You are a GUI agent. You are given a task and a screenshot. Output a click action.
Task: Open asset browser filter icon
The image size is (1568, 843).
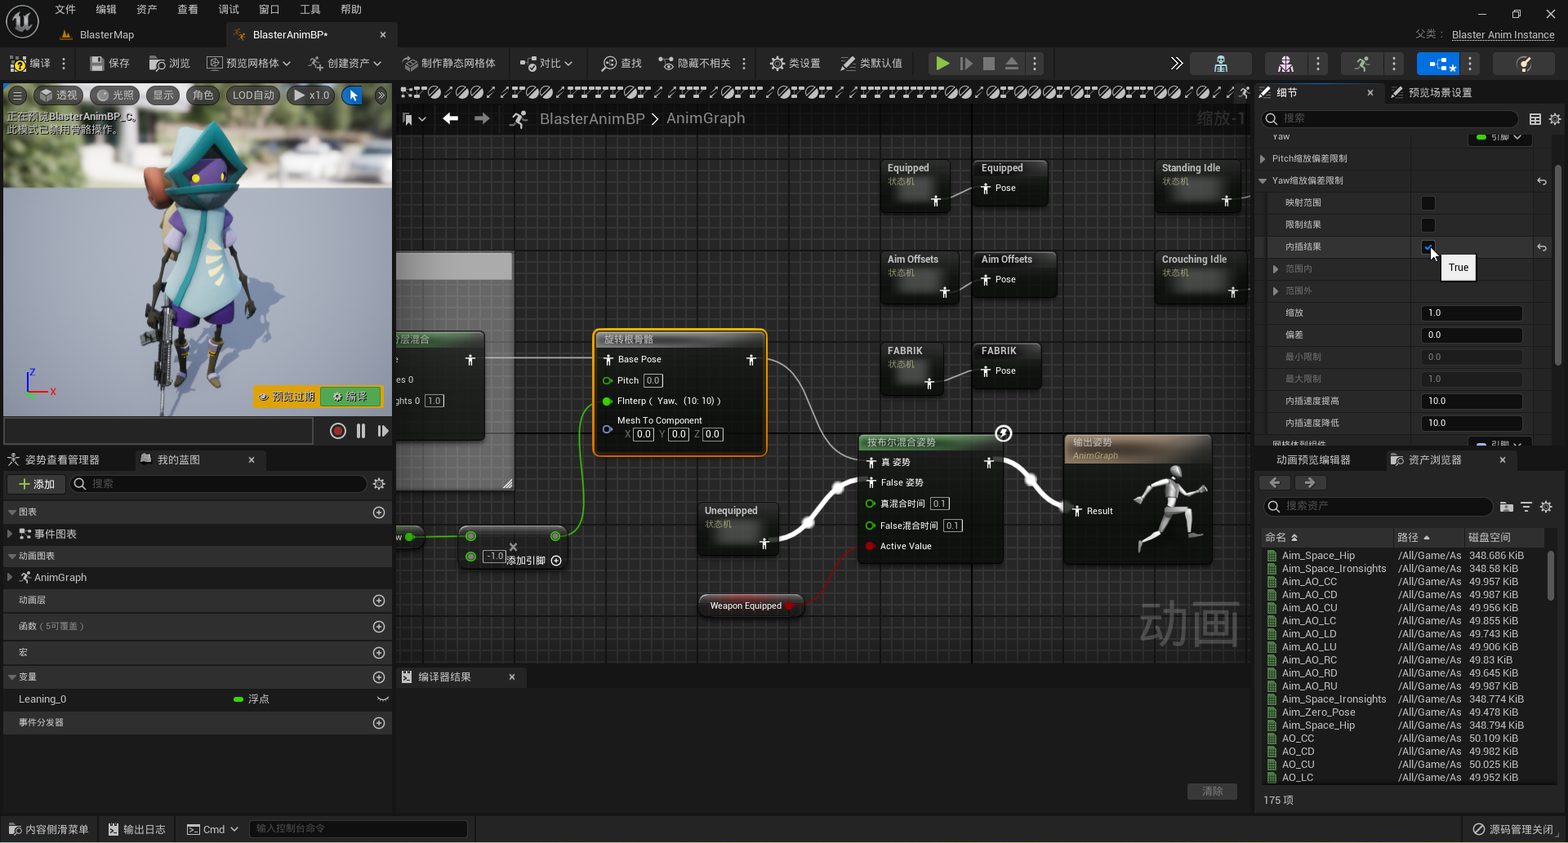tap(1526, 507)
